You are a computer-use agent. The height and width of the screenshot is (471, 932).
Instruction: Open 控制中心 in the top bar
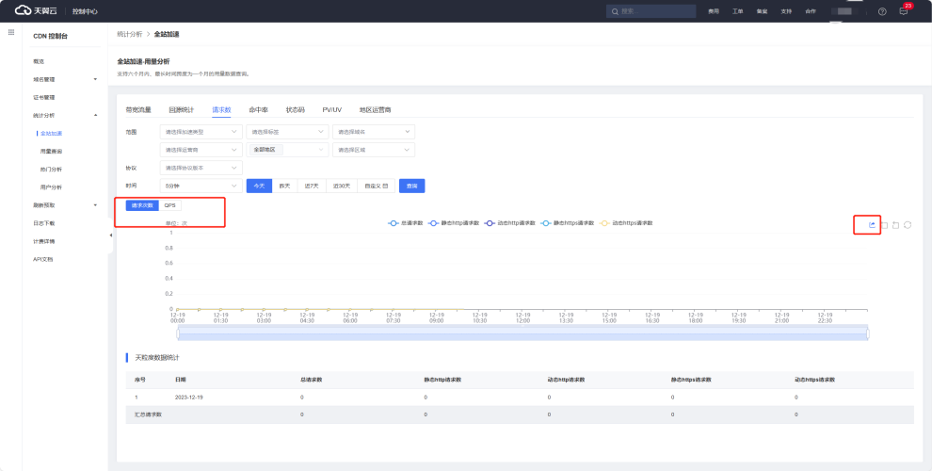(x=85, y=11)
